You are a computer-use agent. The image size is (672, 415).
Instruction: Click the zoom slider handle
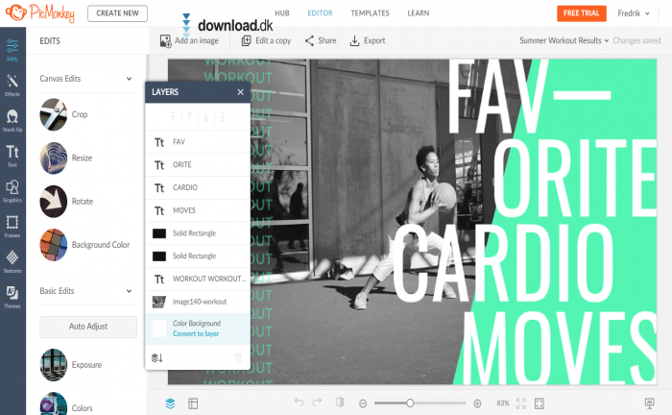point(411,403)
